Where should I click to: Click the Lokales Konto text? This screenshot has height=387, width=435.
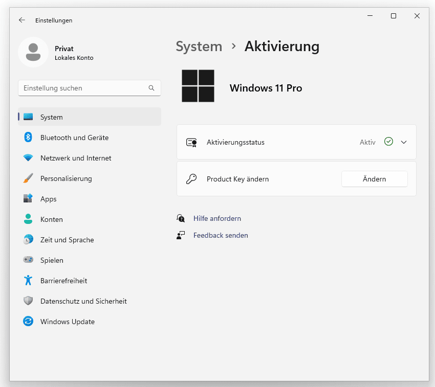[74, 58]
